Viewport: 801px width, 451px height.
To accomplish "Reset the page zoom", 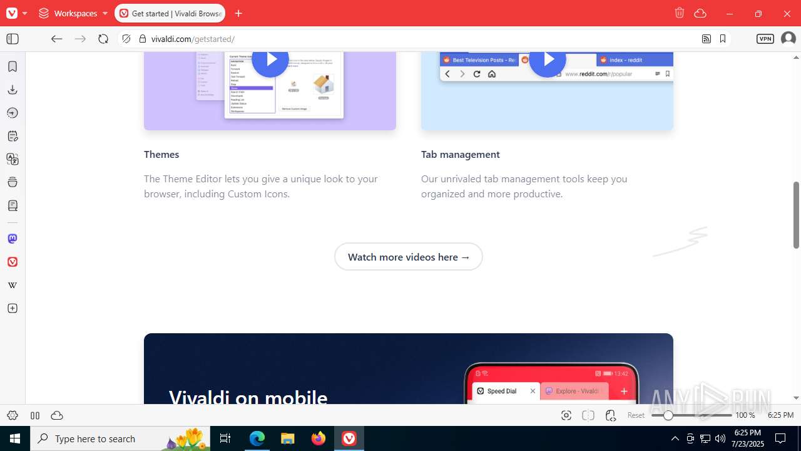I will pos(636,415).
